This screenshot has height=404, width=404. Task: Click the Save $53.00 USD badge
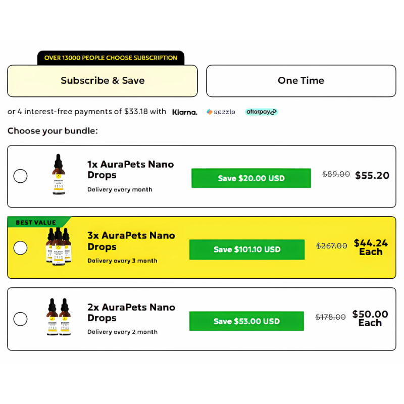246,321
